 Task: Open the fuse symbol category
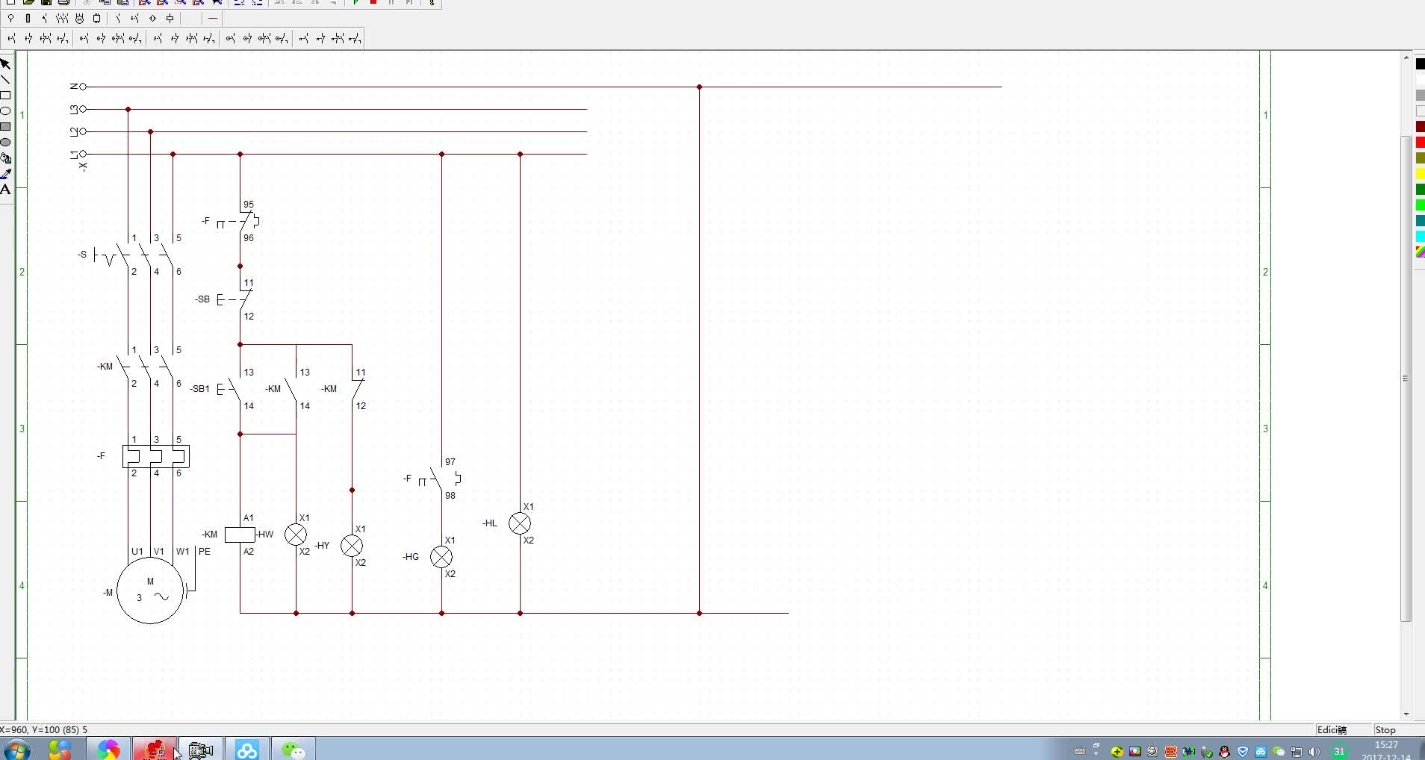point(28,18)
